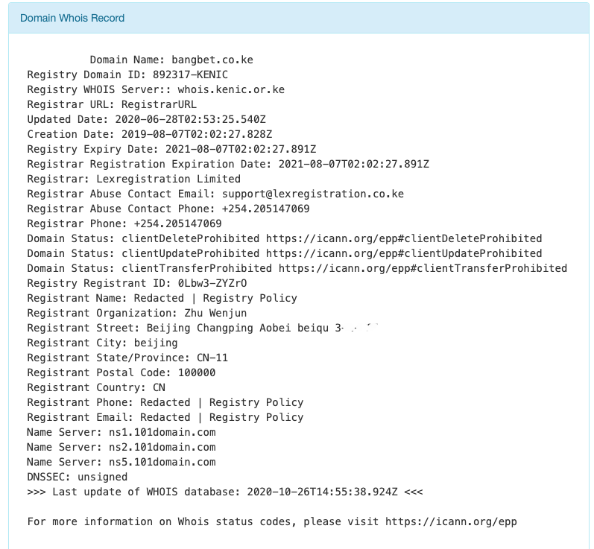This screenshot has height=549, width=594.
Task: Click the ns2.101domain.com name server
Action: click(162, 447)
